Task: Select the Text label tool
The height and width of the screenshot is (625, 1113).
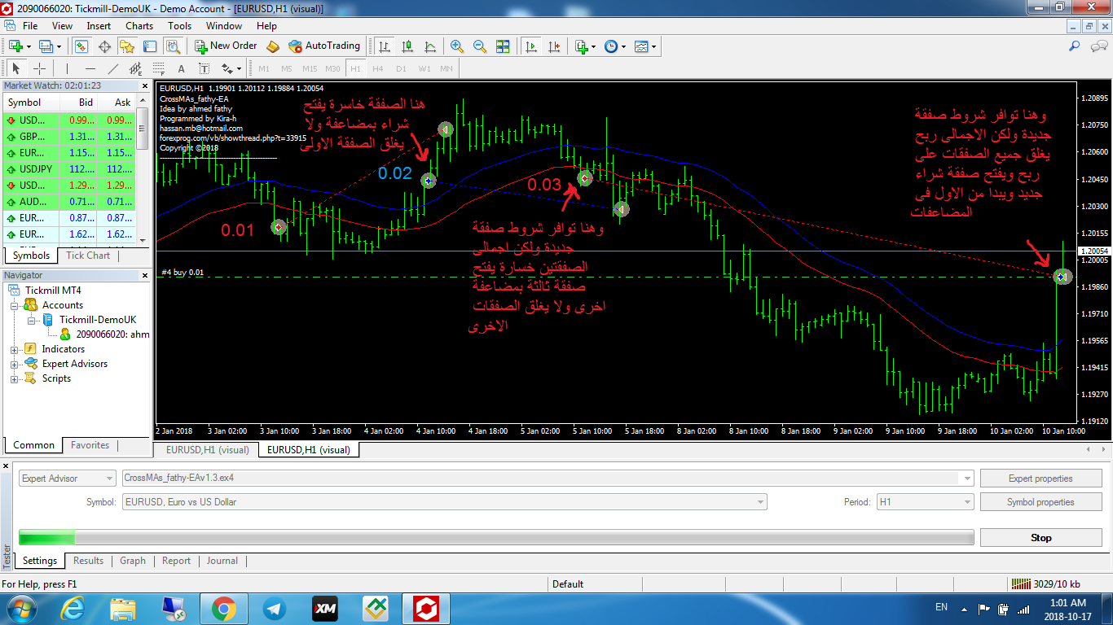Action: (204, 68)
